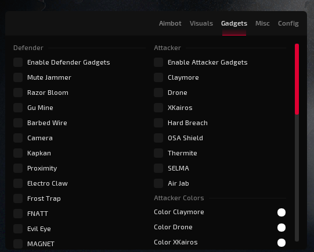Toggle the Kapkan checkbox
314x252 pixels.
pos(18,153)
